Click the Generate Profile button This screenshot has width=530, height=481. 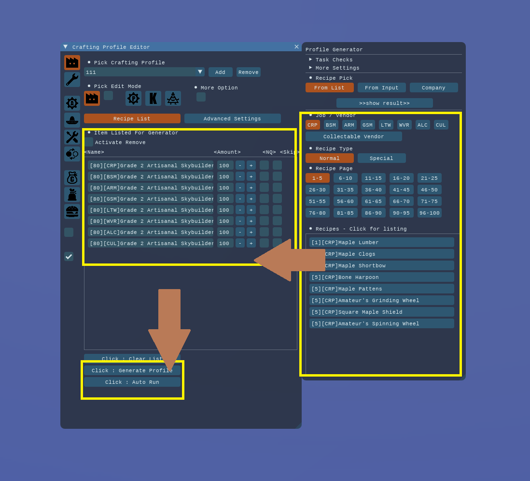132,370
